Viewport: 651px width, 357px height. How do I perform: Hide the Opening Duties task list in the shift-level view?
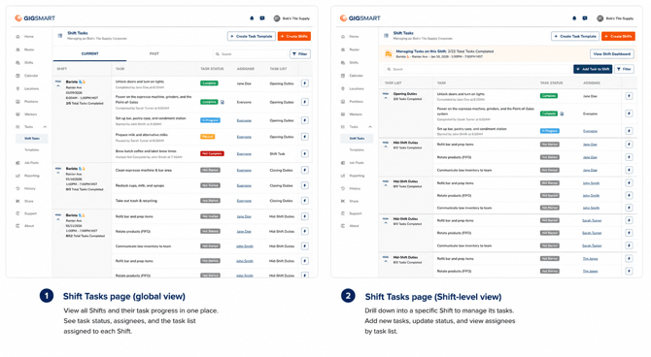point(386,95)
